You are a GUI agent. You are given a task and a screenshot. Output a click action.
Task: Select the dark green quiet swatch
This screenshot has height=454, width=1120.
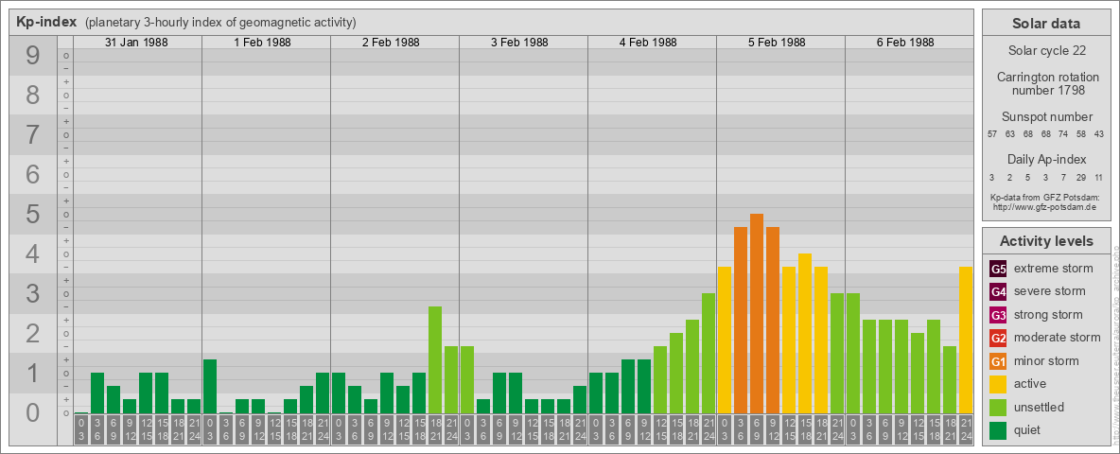click(998, 430)
